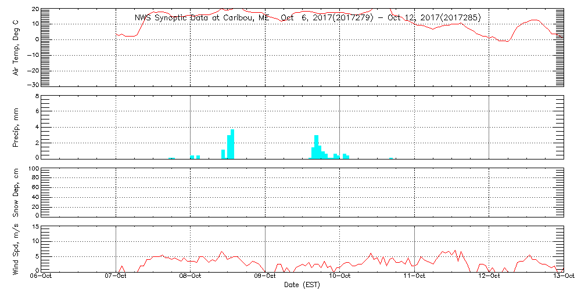Viewport: 581px width, 290px height.
Task: Click the 'Snow Dep, cm' axis label
Action: click(x=16, y=193)
